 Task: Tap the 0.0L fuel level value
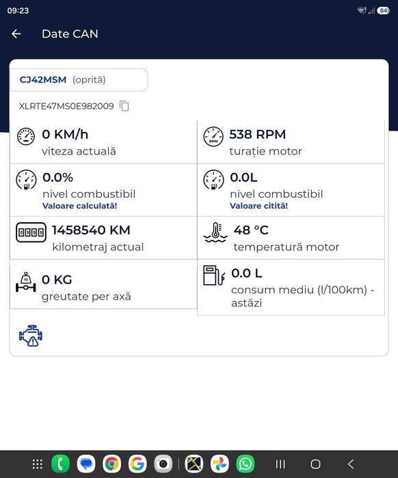point(244,177)
